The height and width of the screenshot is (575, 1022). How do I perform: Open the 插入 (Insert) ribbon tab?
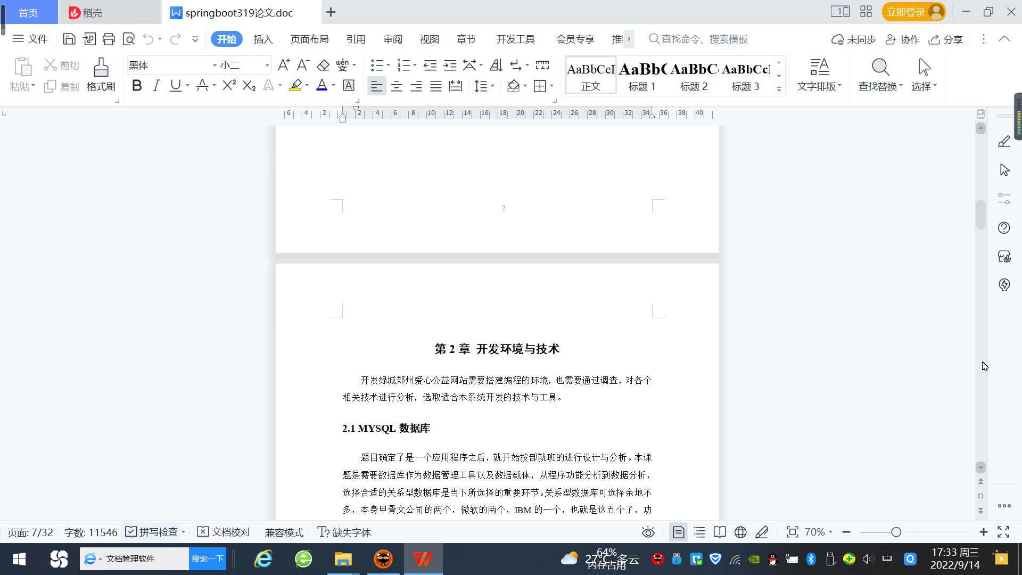pos(263,39)
